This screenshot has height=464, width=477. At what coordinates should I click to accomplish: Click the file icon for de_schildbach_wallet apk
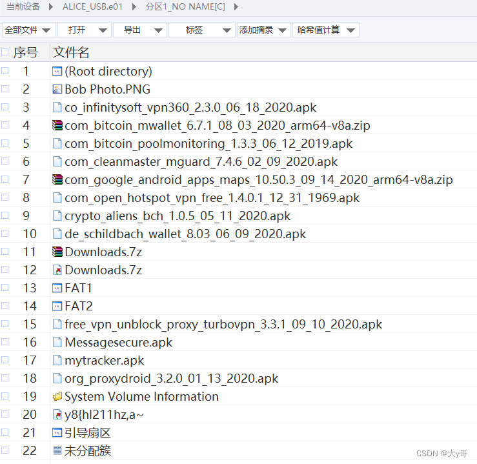57,234
